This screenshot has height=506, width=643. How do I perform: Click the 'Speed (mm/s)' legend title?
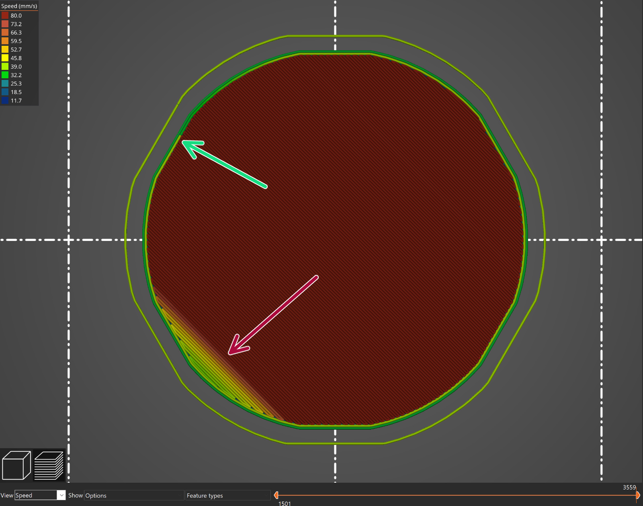[x=19, y=6]
